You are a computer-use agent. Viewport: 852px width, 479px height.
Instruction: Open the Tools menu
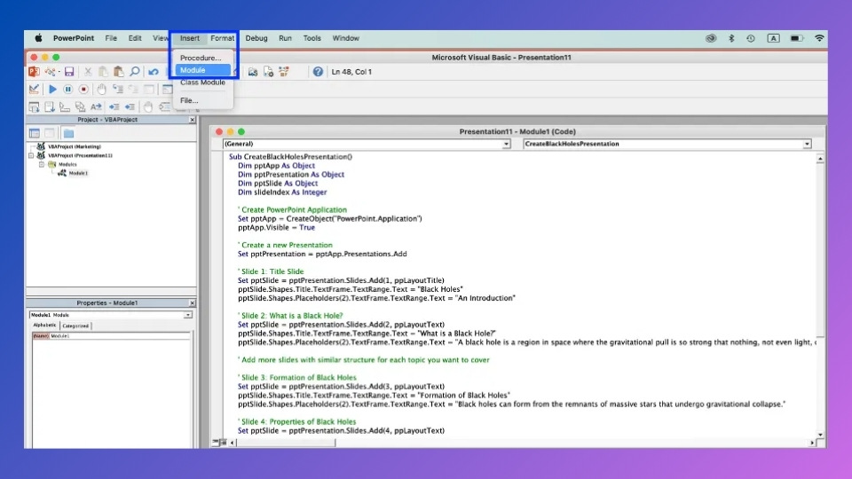click(x=312, y=38)
